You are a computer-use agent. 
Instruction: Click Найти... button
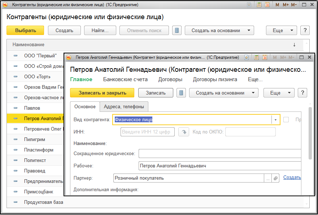pyautogui.click(x=100, y=30)
